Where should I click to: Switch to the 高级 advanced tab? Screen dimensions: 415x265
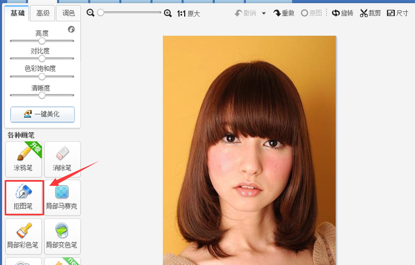[43, 13]
